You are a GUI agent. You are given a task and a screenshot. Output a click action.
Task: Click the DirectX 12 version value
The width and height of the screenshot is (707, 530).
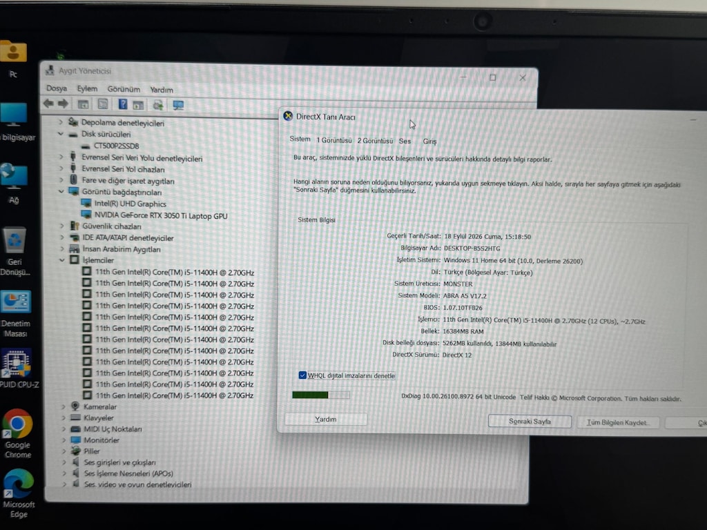click(x=457, y=355)
